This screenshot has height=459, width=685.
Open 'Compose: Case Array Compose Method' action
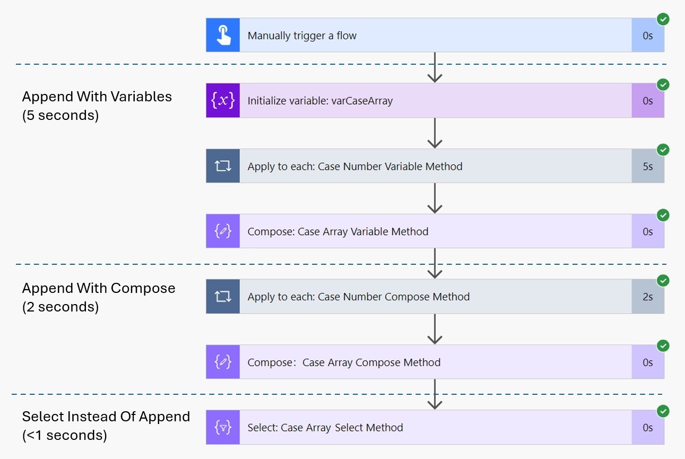click(344, 362)
